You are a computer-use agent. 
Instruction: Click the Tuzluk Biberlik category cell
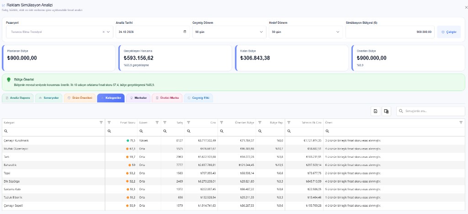(x=53, y=197)
